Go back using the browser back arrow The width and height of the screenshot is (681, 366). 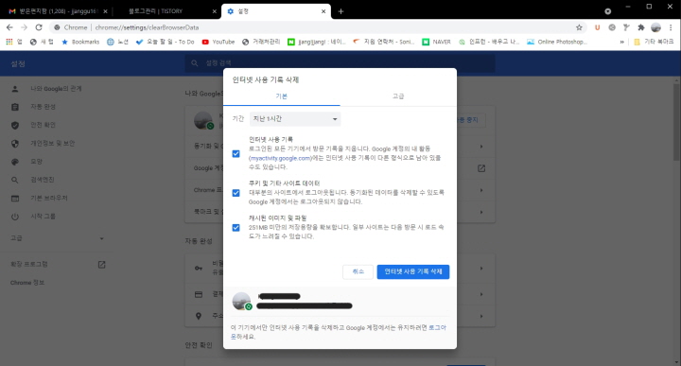(9, 27)
